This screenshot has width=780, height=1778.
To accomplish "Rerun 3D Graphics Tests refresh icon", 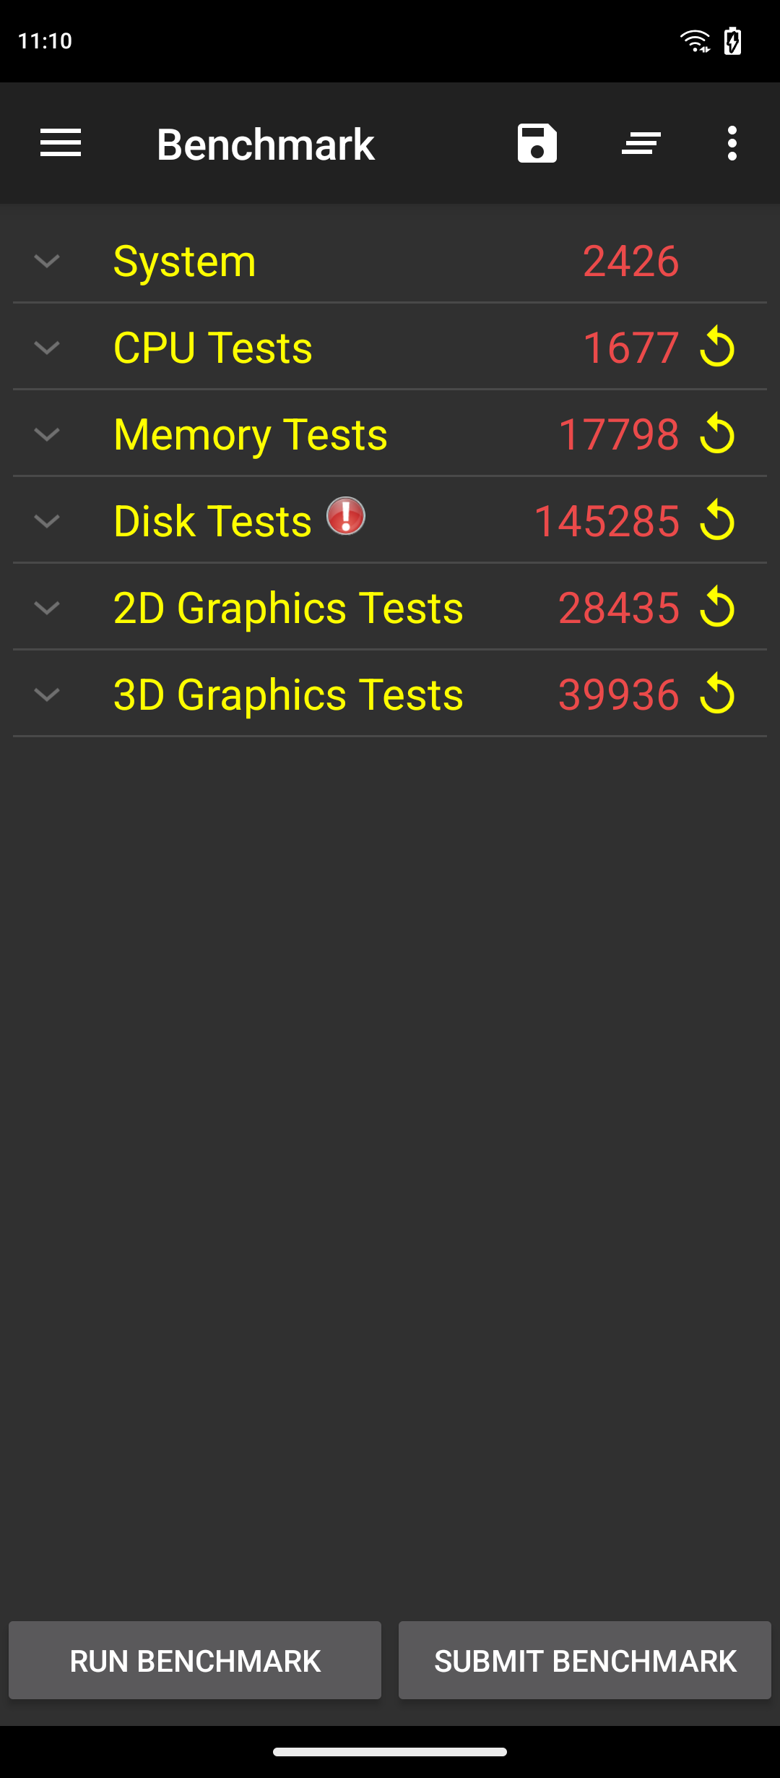I will (x=717, y=694).
